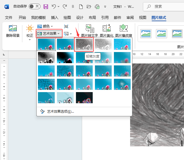Image resolution: width=184 pixels, height=160 pixels.
Task: Switch to the 邮件 tab
Action: point(118,18)
